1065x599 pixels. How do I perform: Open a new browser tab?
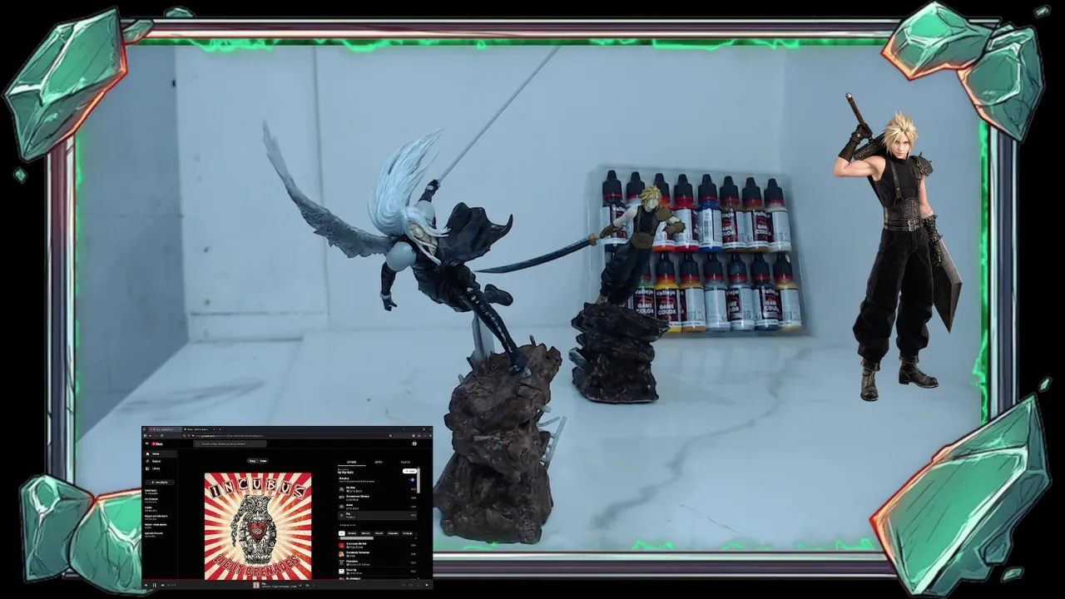tap(220, 429)
